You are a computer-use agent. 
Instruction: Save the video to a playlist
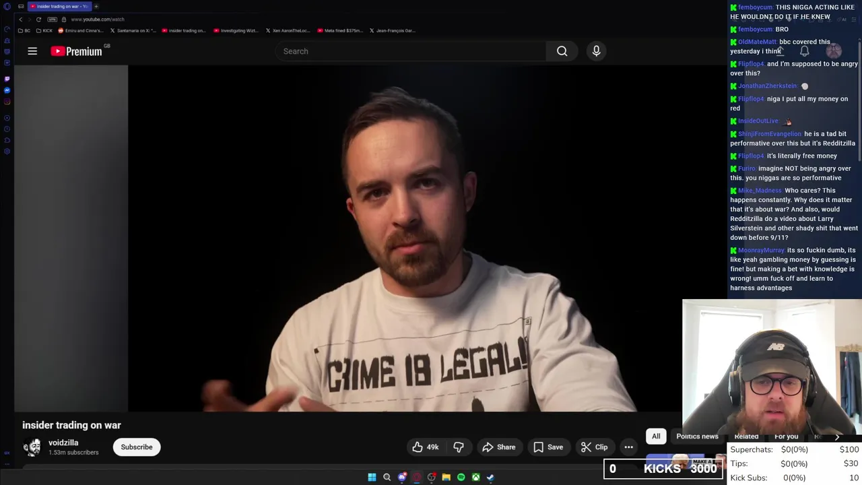(x=548, y=447)
